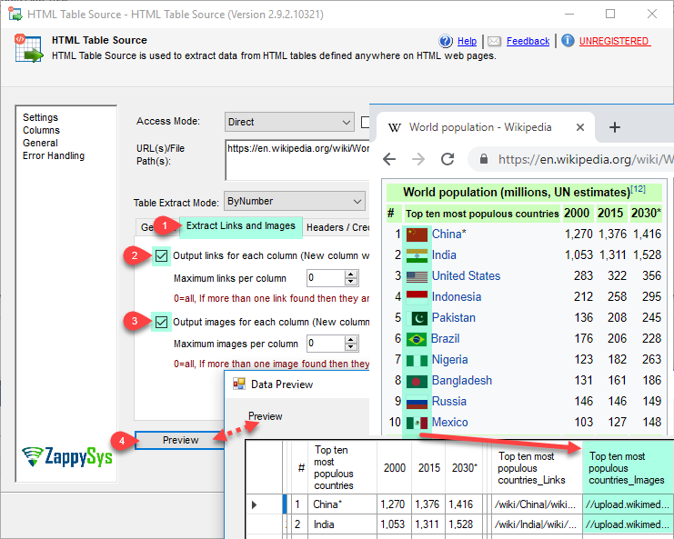Toggle Output images for each column checkbox
Screen dimensions: 674x539
click(x=161, y=322)
